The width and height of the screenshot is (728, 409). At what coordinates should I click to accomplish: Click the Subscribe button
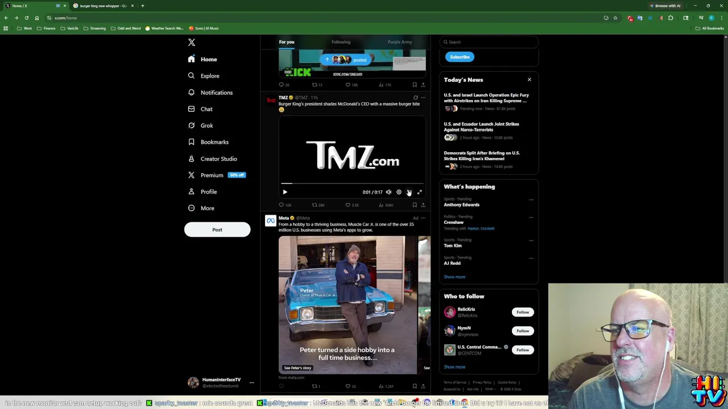(460, 57)
